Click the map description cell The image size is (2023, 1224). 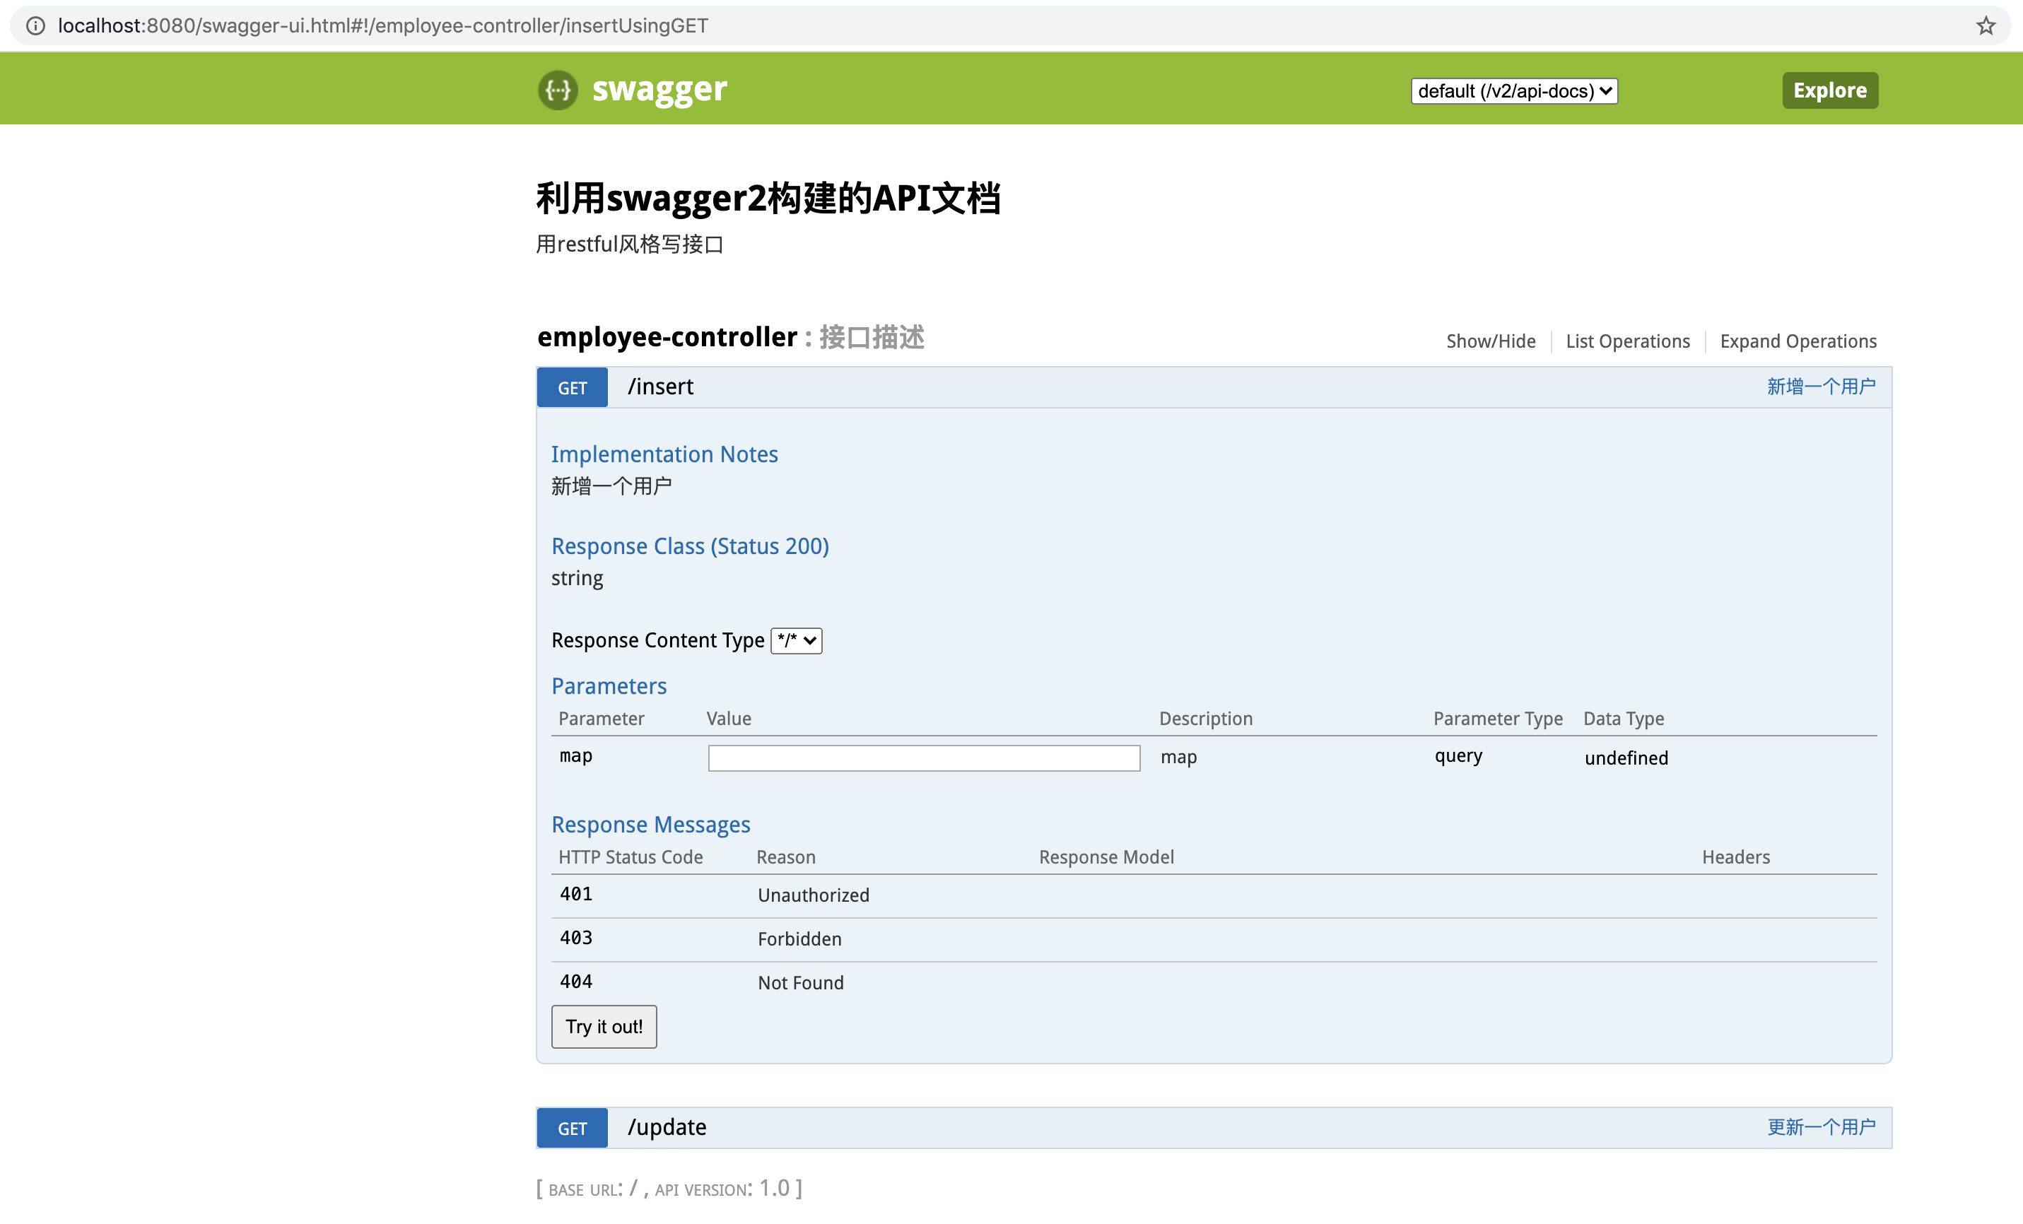click(1178, 758)
